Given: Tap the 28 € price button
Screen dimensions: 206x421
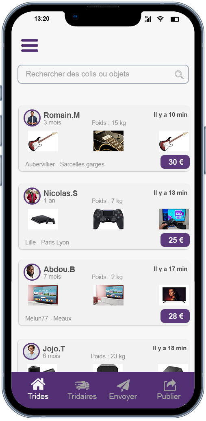Looking at the screenshot, I should point(175,316).
